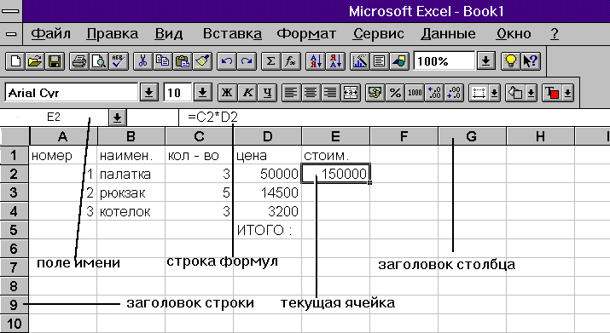
Task: Toggle align right
Action: pos(331,93)
